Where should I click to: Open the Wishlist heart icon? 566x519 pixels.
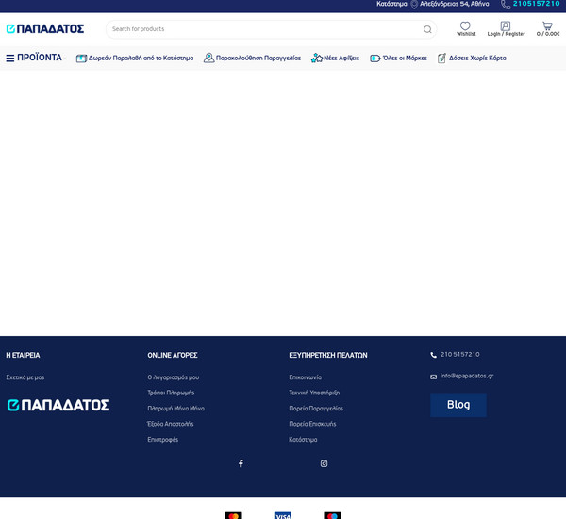click(465, 25)
